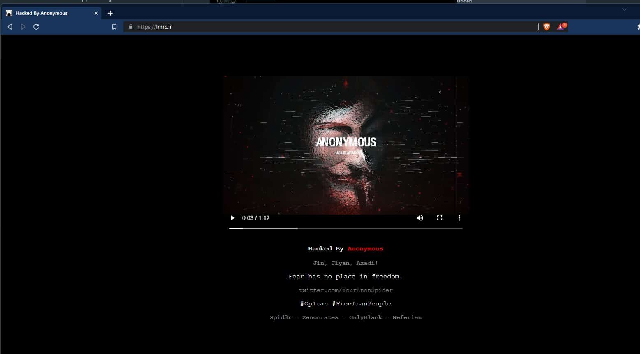Open the tab search chevron

[x=624, y=9]
